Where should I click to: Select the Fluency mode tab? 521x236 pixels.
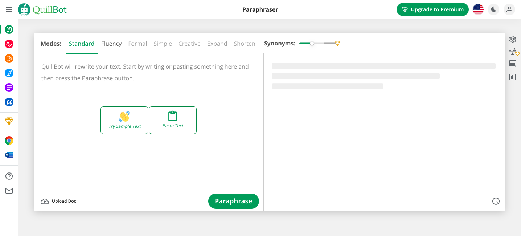click(x=111, y=44)
